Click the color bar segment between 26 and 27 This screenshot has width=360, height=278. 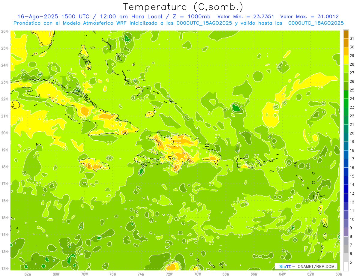pyautogui.click(x=346, y=77)
